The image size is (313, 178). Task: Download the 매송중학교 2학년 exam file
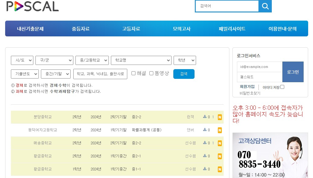click(205, 143)
